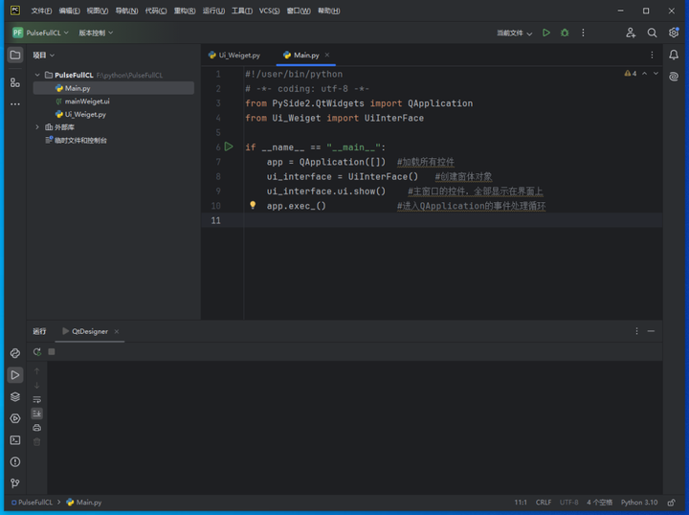This screenshot has width=689, height=515.
Task: Hide the Run tool window minimize button
Action: pos(652,331)
